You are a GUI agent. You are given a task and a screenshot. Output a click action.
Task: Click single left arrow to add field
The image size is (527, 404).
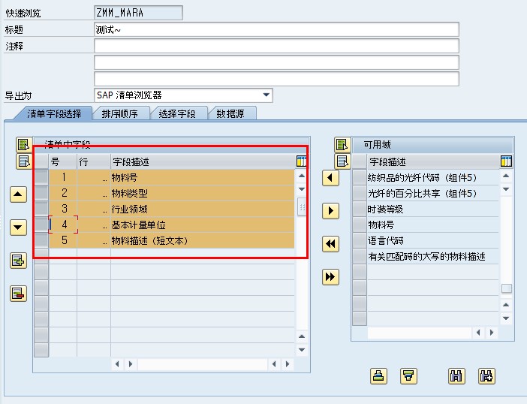330,178
